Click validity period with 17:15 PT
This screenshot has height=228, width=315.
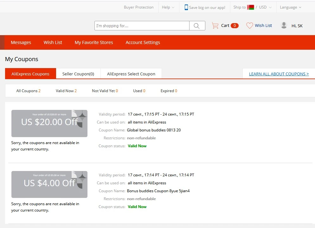(161, 114)
